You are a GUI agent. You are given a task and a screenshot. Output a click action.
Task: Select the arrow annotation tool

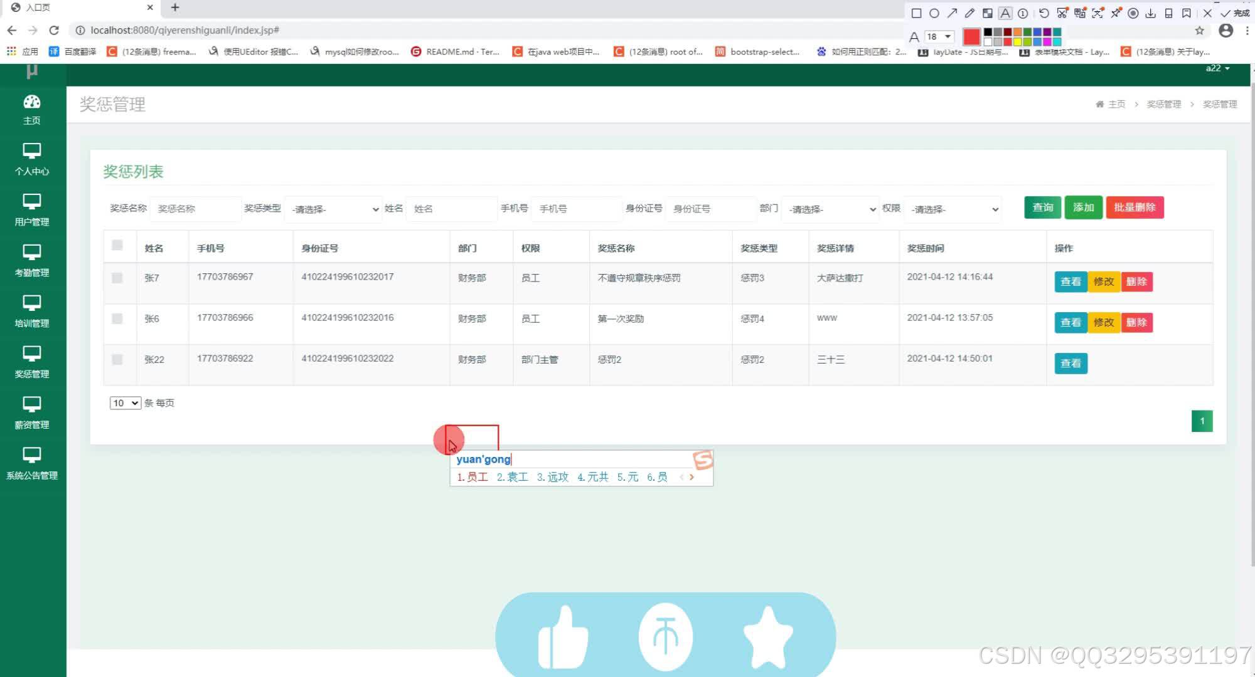[x=952, y=13]
